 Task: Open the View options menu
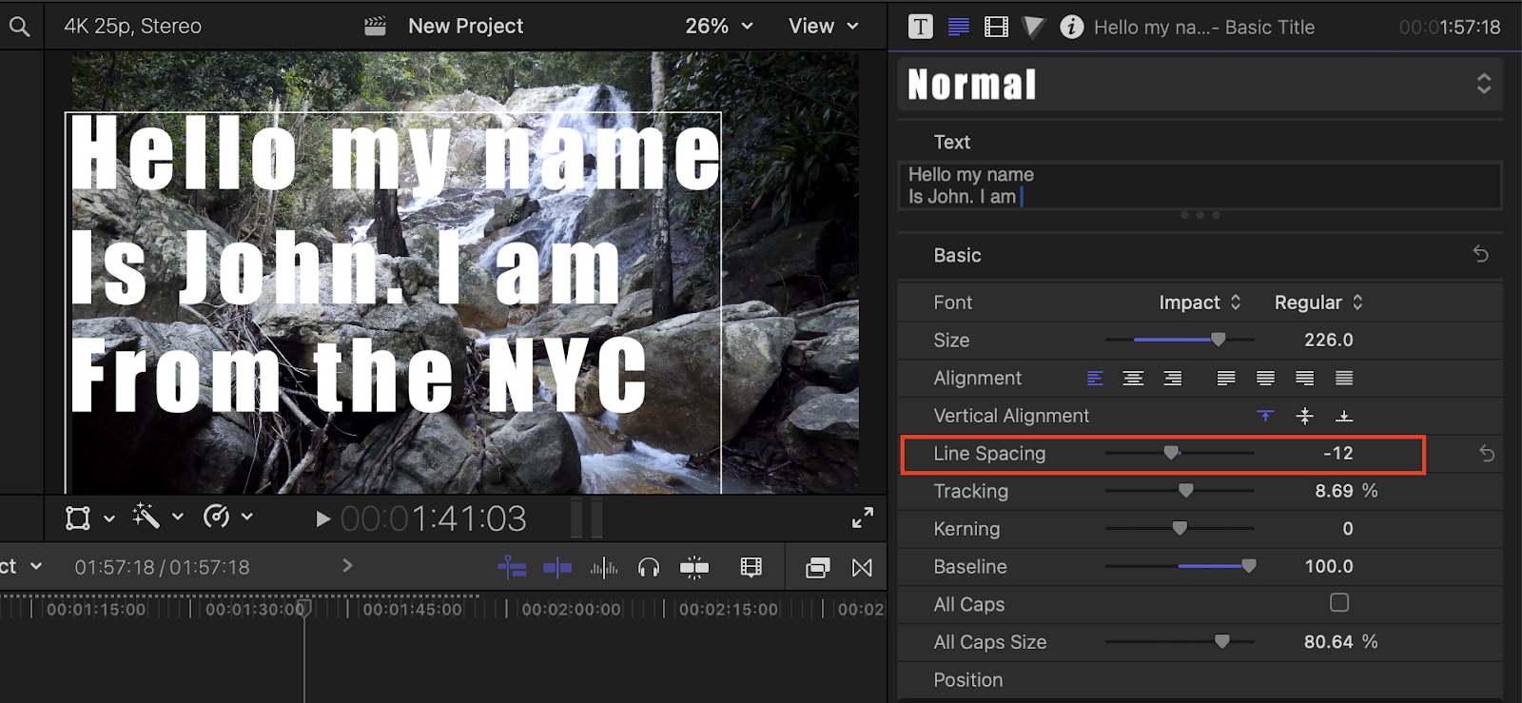(824, 27)
